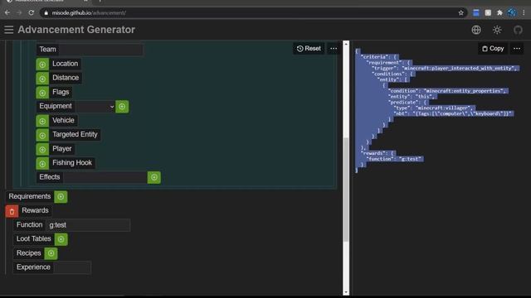The height and width of the screenshot is (298, 531).
Task: Open the hamburger menu next to Advancement Generator
Action: 9,30
